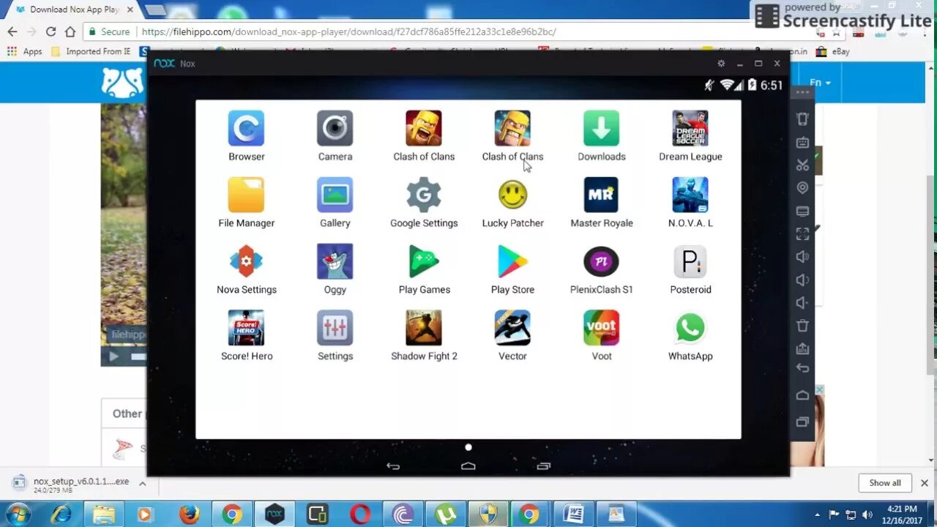Click the Chrome back arrow
This screenshot has width=937, height=527.
[12, 31]
